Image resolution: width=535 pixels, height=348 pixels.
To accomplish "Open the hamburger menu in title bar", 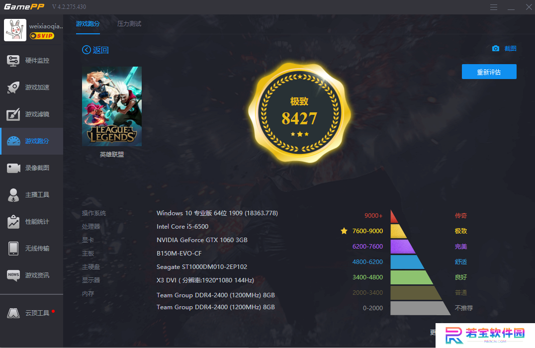I will (x=493, y=7).
